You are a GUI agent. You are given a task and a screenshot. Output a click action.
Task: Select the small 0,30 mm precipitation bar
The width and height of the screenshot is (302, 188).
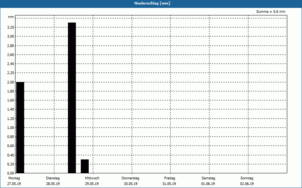click(85, 166)
